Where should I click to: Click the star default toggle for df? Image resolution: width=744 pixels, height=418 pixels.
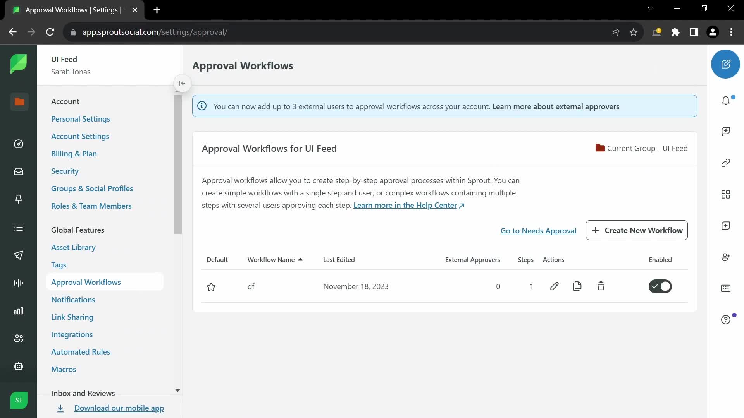click(x=212, y=286)
